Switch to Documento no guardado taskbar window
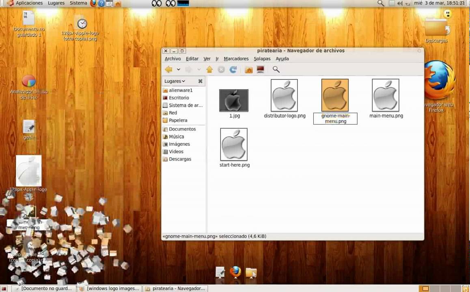470x292 pixels. (x=44, y=288)
